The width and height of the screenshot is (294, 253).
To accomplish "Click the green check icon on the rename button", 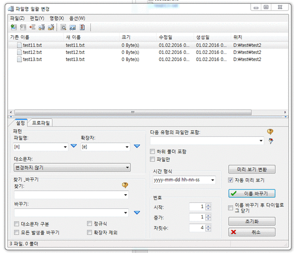I will click(234, 193).
